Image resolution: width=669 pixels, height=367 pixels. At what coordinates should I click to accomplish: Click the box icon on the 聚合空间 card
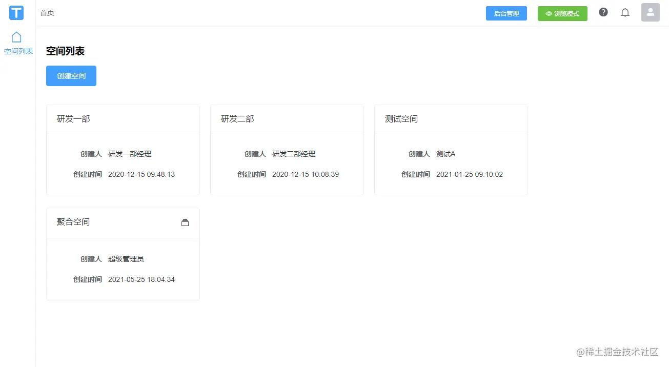pos(185,222)
